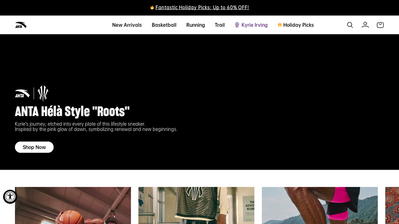Open the basketball player image card
The width and height of the screenshot is (399, 224).
click(73, 206)
